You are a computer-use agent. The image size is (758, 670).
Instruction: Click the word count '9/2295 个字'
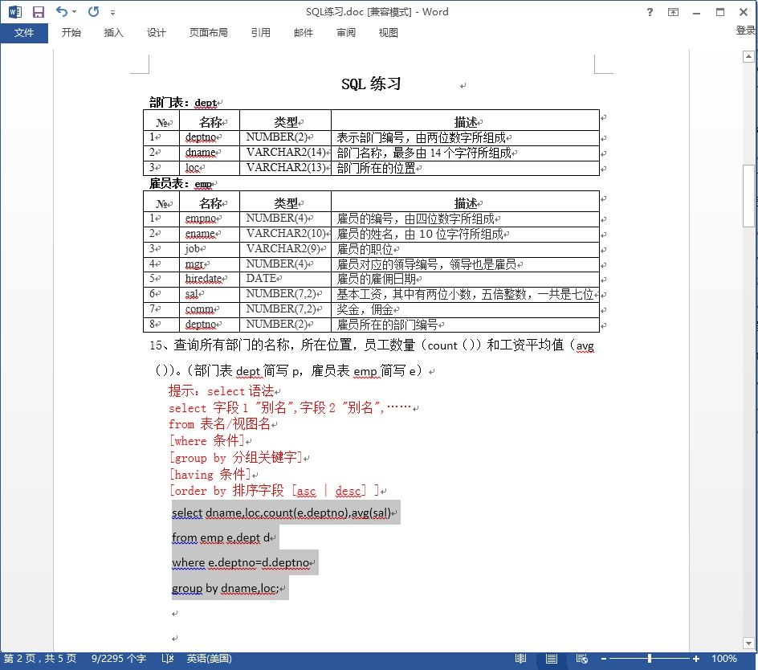coord(119,659)
